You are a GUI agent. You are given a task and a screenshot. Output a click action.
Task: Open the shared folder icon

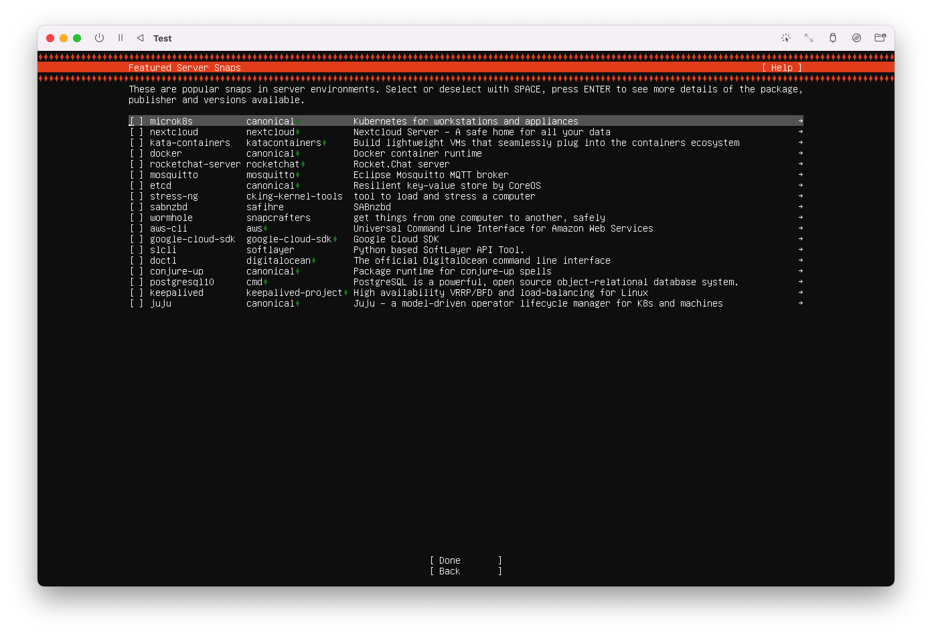click(880, 38)
